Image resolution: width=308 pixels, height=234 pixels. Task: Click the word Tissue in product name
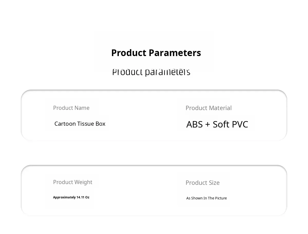(85, 124)
